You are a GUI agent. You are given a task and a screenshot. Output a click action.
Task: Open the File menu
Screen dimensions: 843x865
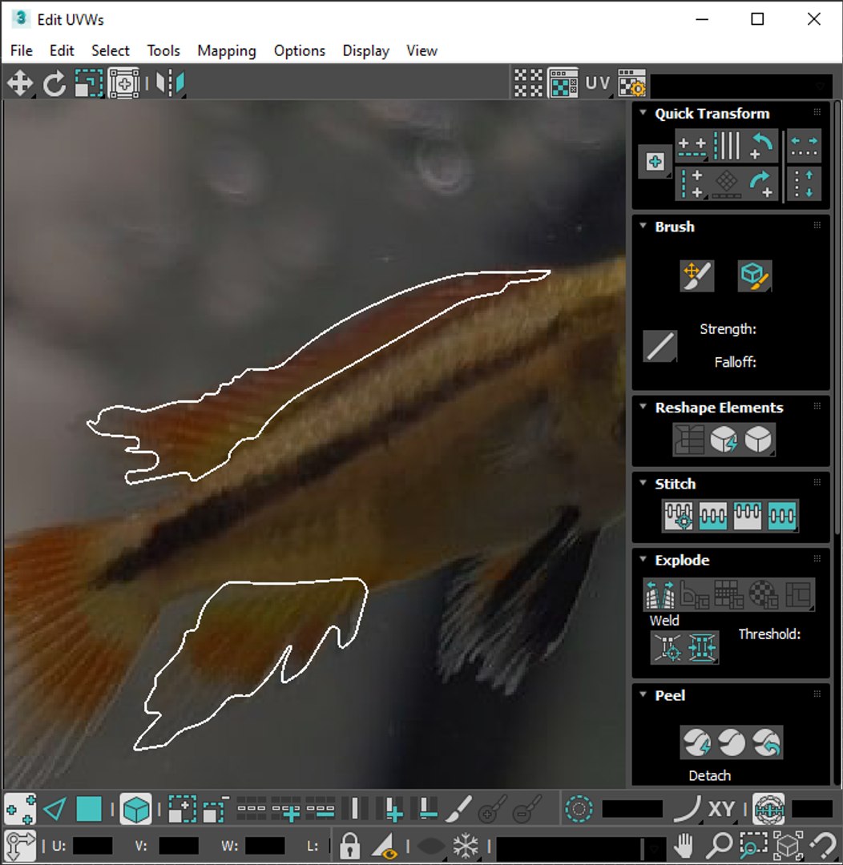click(22, 50)
